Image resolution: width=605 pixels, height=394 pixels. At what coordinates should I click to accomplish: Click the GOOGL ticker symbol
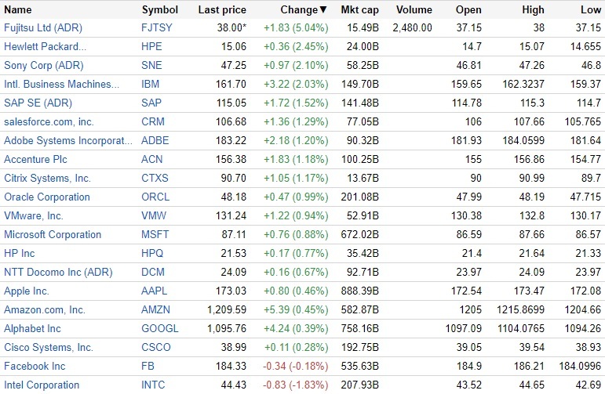159,328
